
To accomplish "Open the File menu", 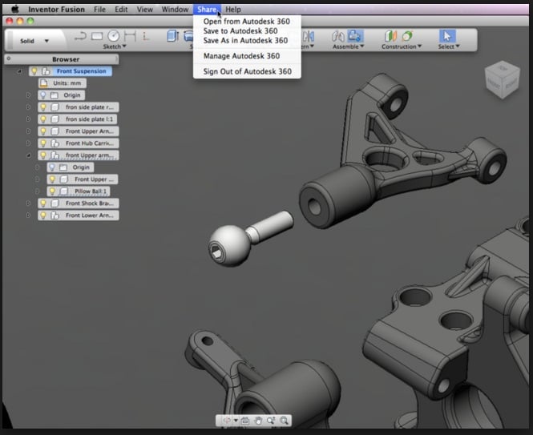I will pyautogui.click(x=99, y=9).
